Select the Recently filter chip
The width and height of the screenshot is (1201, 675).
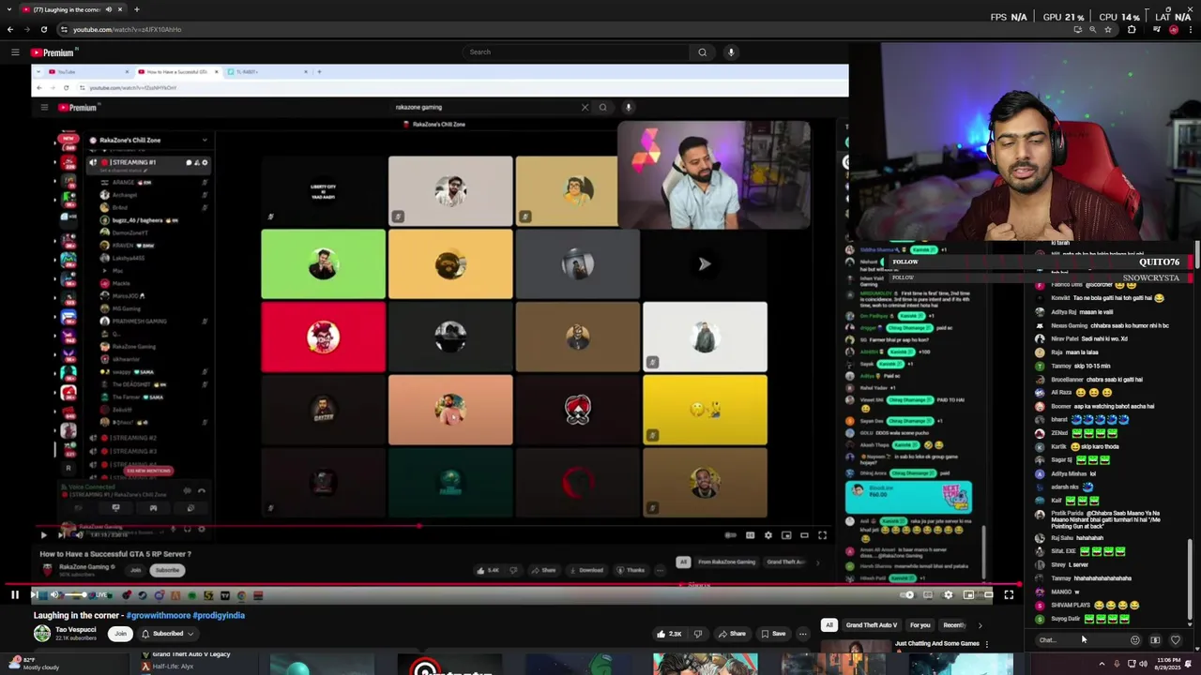point(954,625)
